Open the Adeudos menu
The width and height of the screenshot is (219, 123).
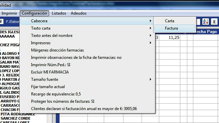point(78,13)
